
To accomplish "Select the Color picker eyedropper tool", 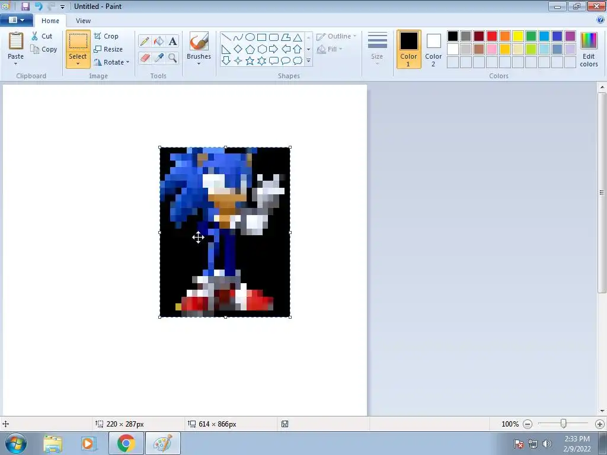I will [159, 57].
